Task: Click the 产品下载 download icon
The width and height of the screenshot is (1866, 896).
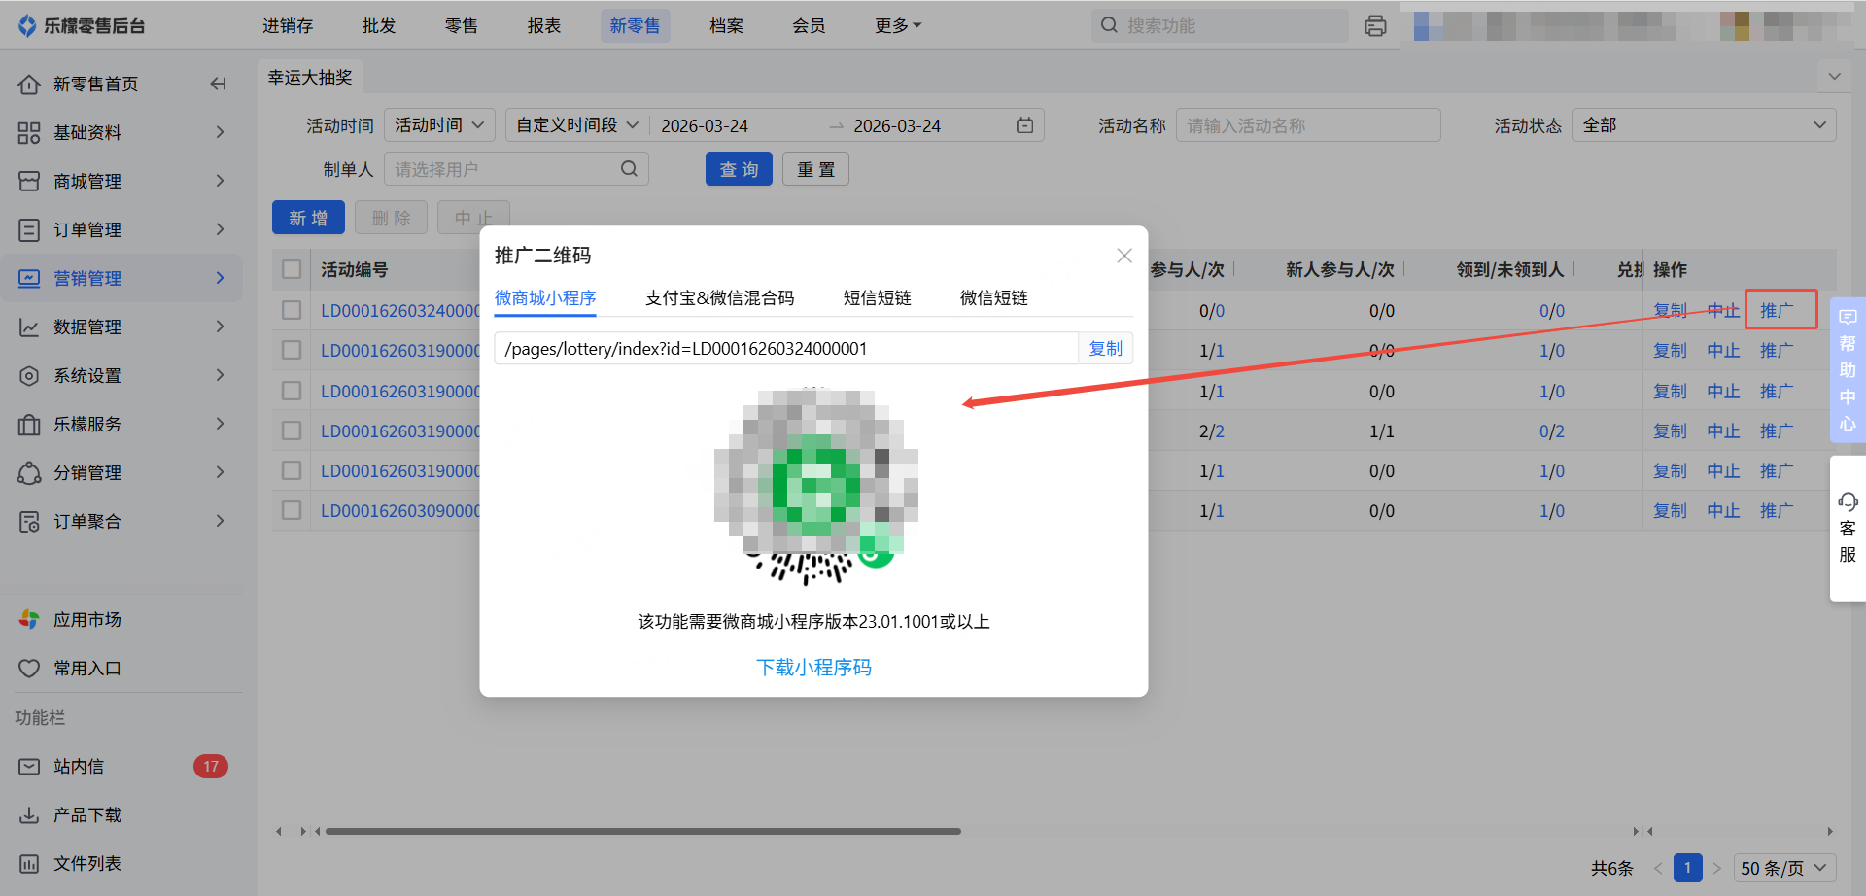Action: tap(29, 815)
